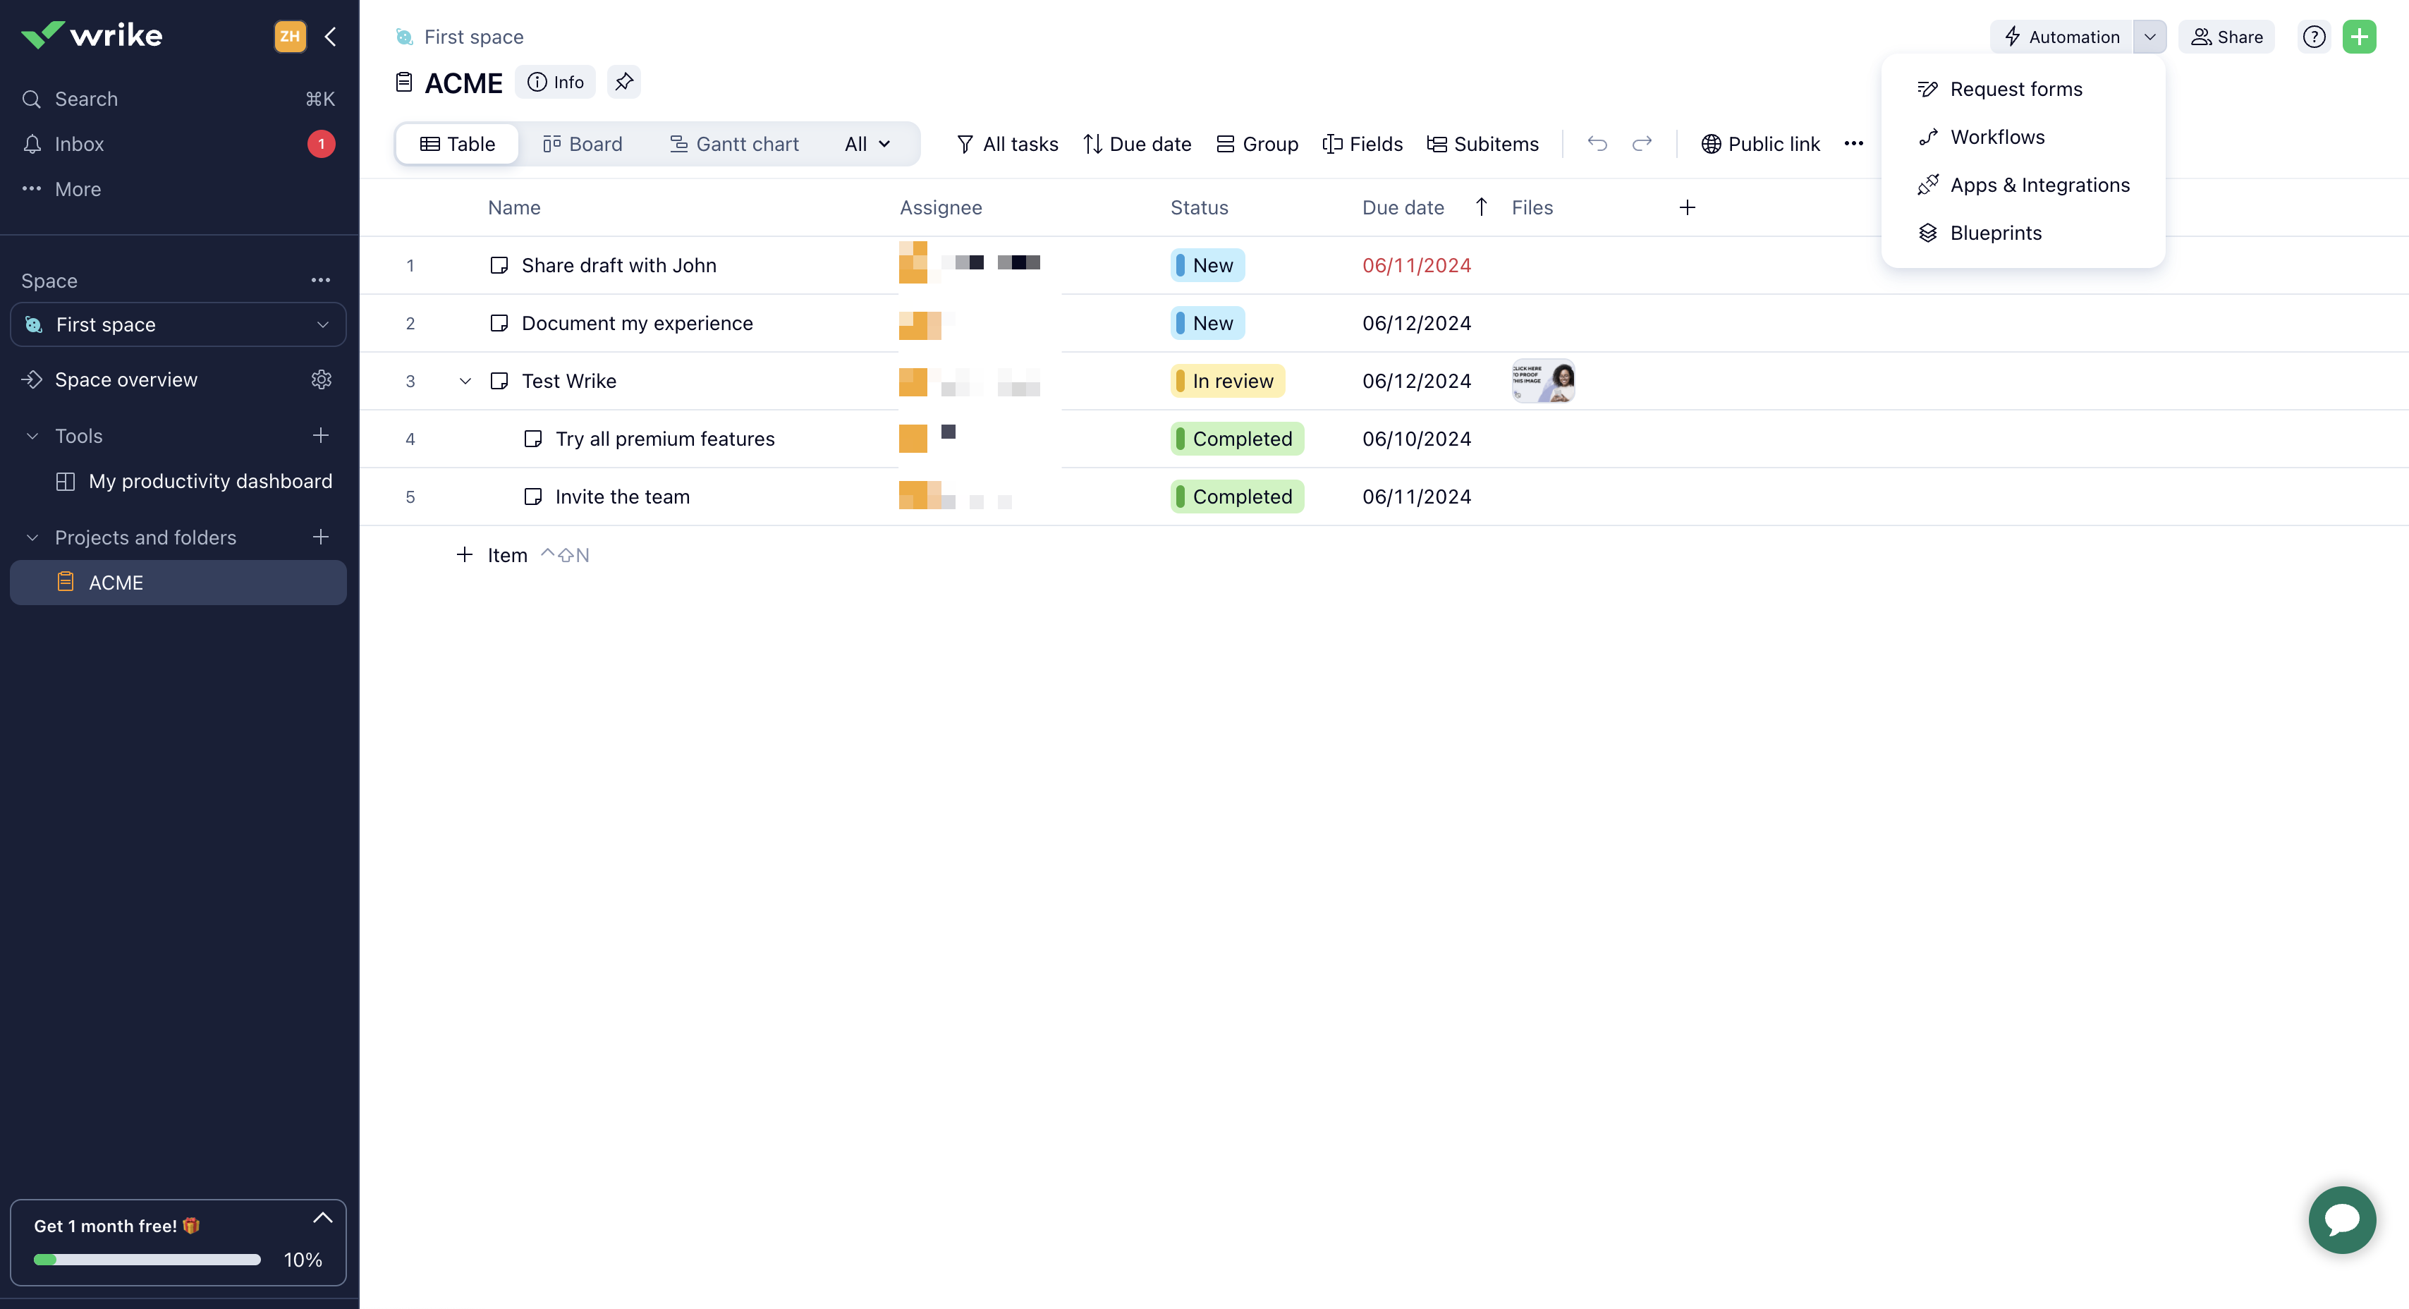Click the Name column header

tap(514, 207)
